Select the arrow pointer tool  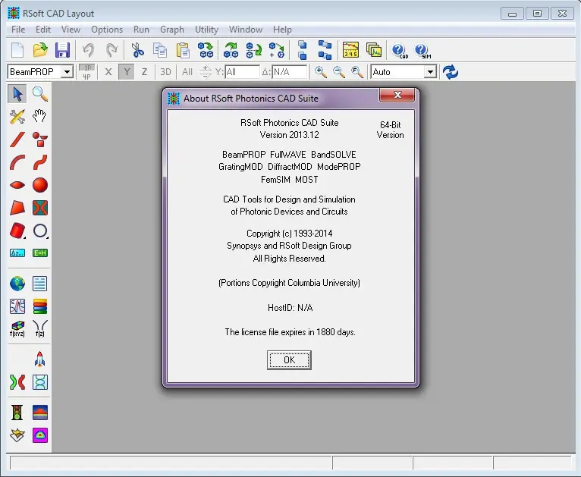17,94
